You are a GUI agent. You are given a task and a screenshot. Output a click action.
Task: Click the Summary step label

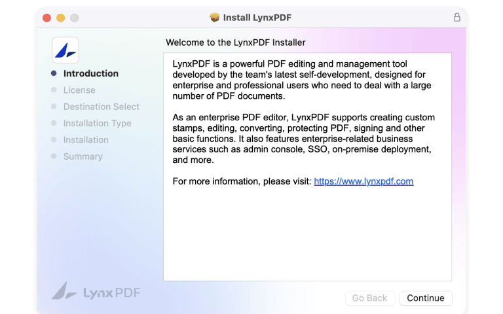(x=83, y=156)
